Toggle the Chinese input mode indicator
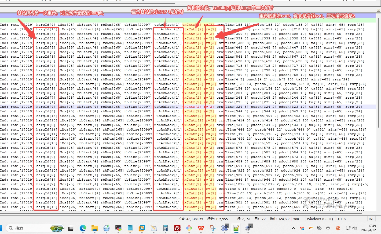Image resolution: width=381 pixels, height=234 pixels. 328,228
